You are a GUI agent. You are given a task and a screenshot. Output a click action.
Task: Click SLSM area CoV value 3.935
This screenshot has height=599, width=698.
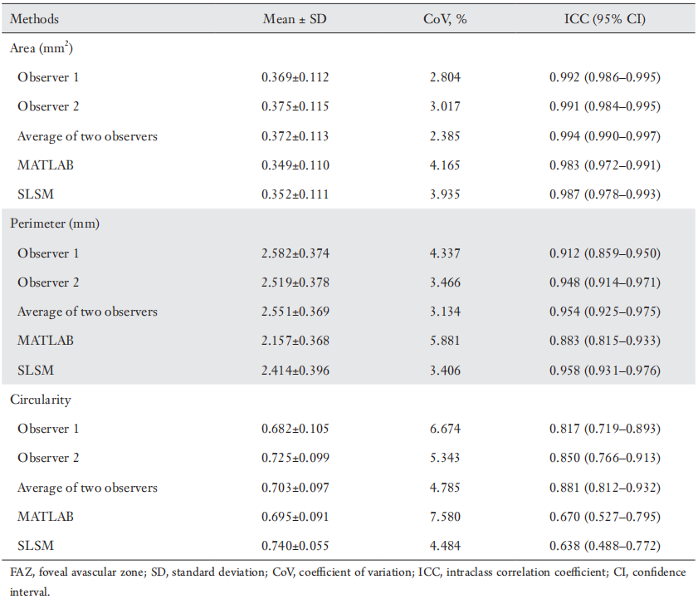[x=445, y=194]
